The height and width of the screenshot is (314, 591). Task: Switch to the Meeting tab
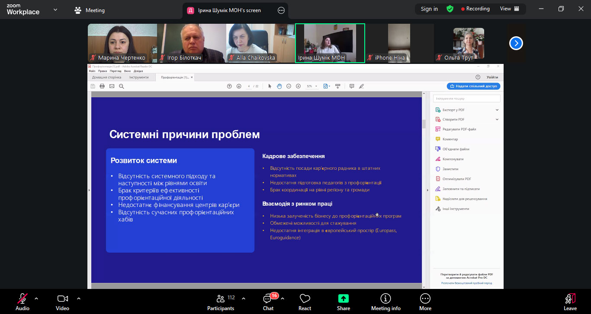90,10
